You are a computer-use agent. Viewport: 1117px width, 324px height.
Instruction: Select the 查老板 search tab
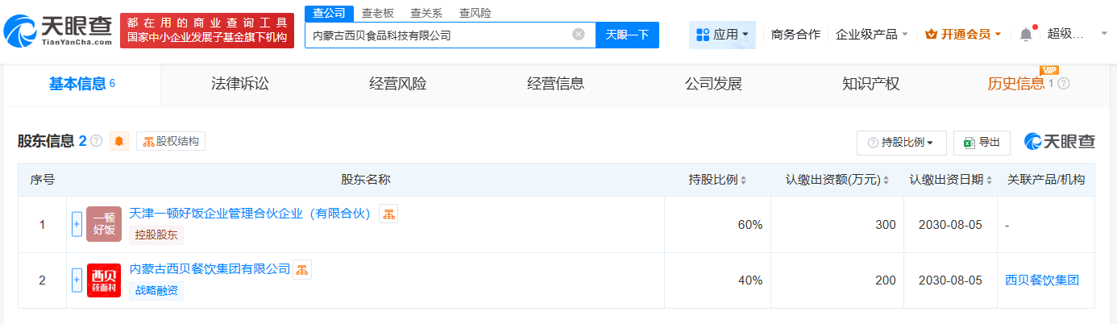(x=378, y=13)
